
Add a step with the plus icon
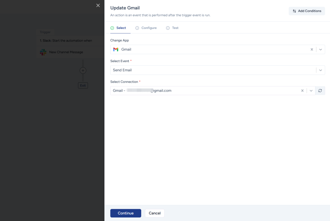pos(83,70)
